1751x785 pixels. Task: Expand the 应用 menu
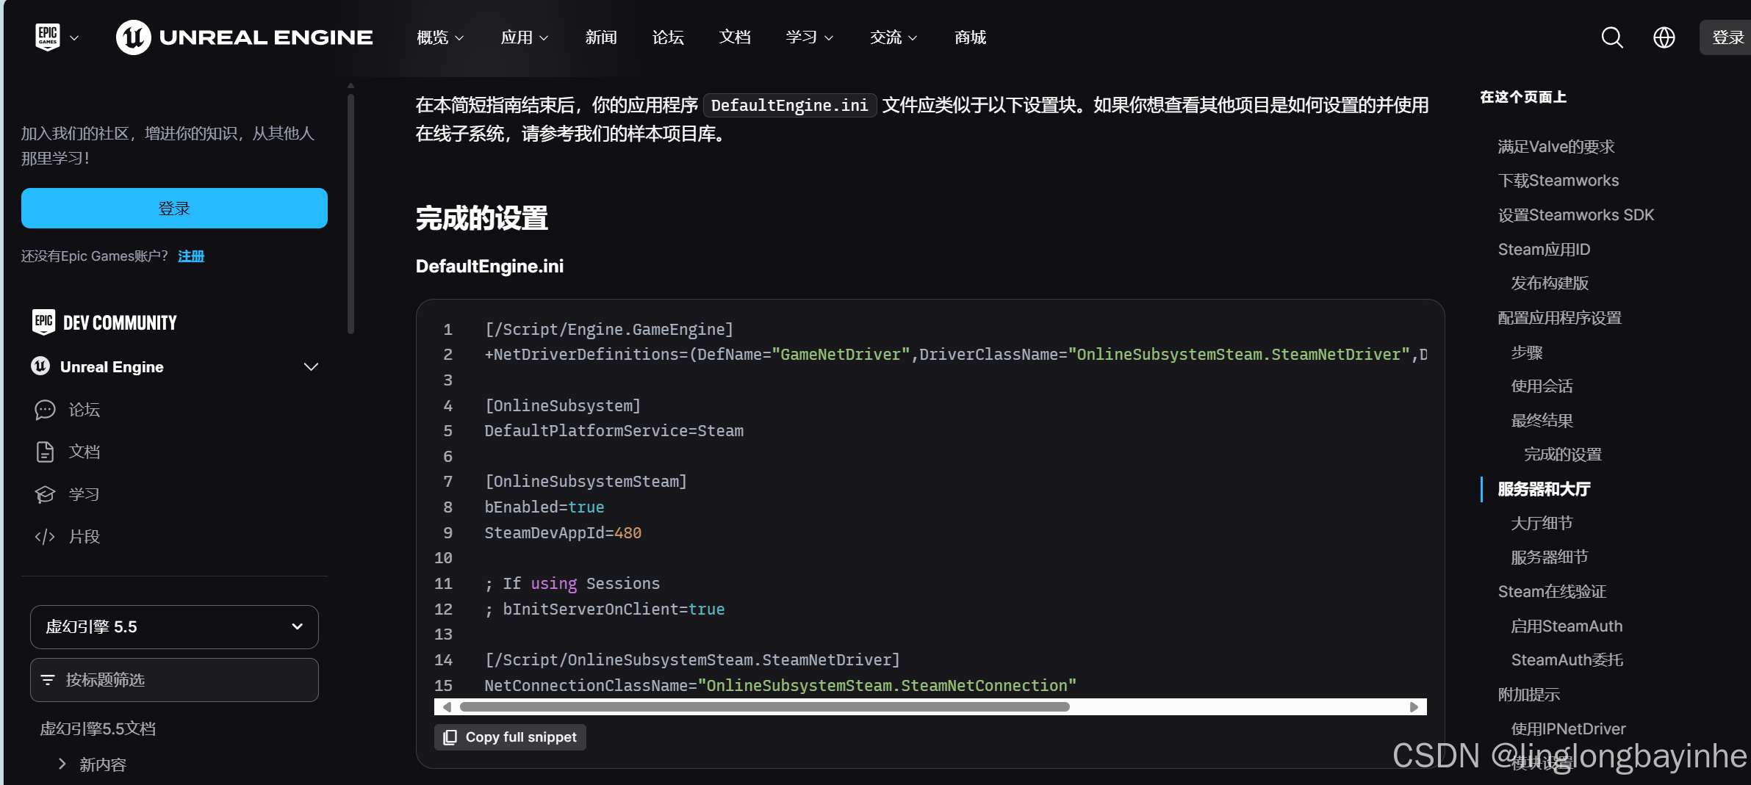(x=525, y=37)
